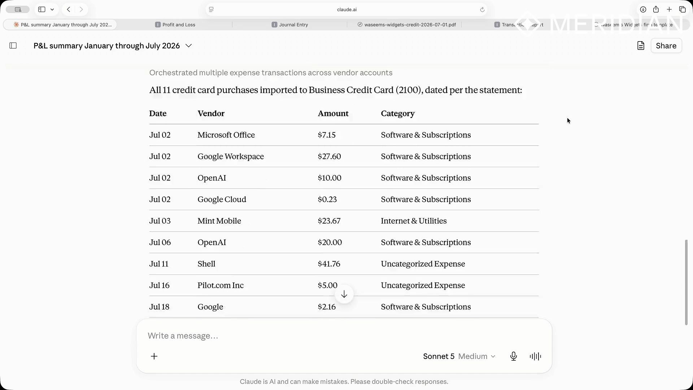Viewport: 693px width, 390px height.
Task: Toggle Claude chat sidebar panel
Action: [13, 45]
